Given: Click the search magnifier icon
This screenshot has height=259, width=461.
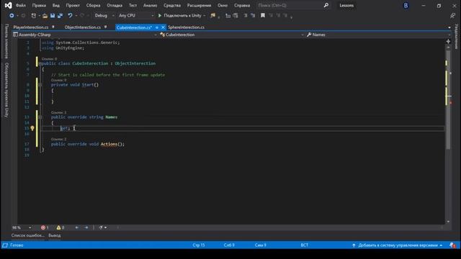Looking at the screenshot, I should (x=326, y=5).
